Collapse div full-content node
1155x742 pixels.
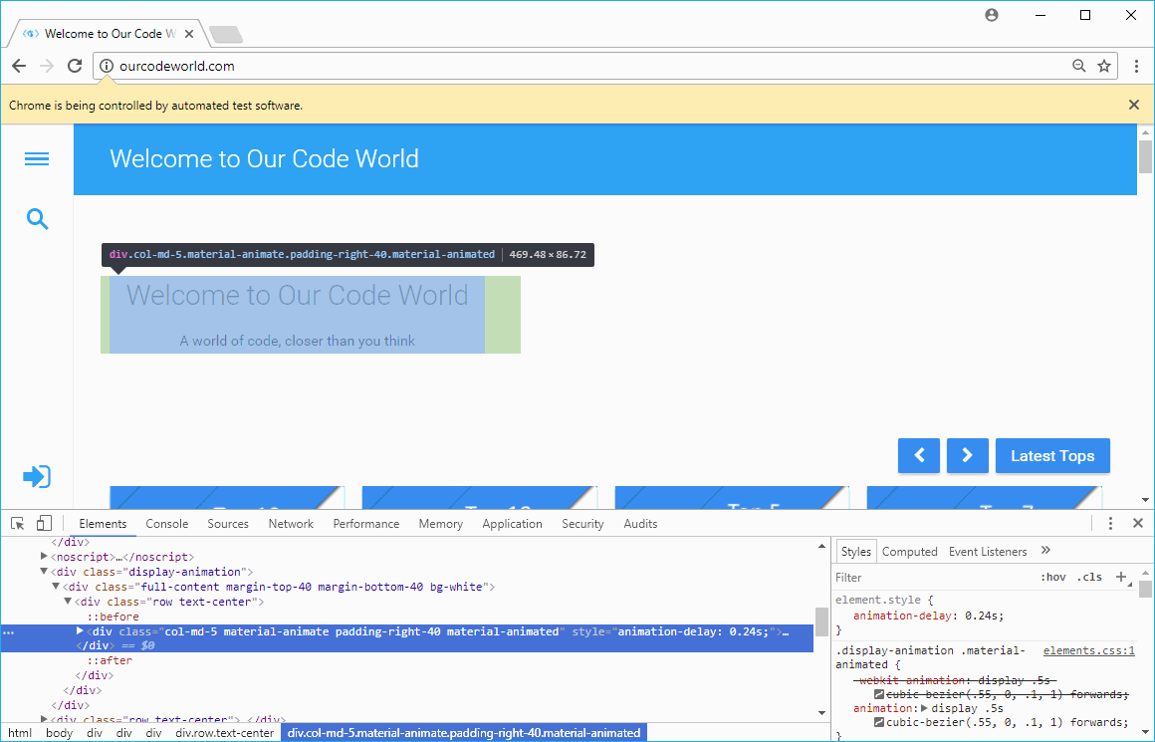56,587
